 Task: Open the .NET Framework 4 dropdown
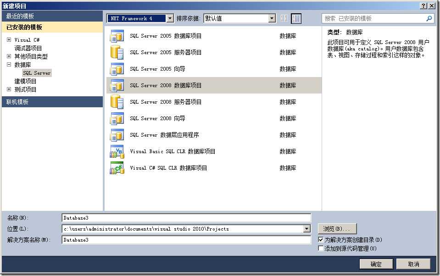click(170, 18)
